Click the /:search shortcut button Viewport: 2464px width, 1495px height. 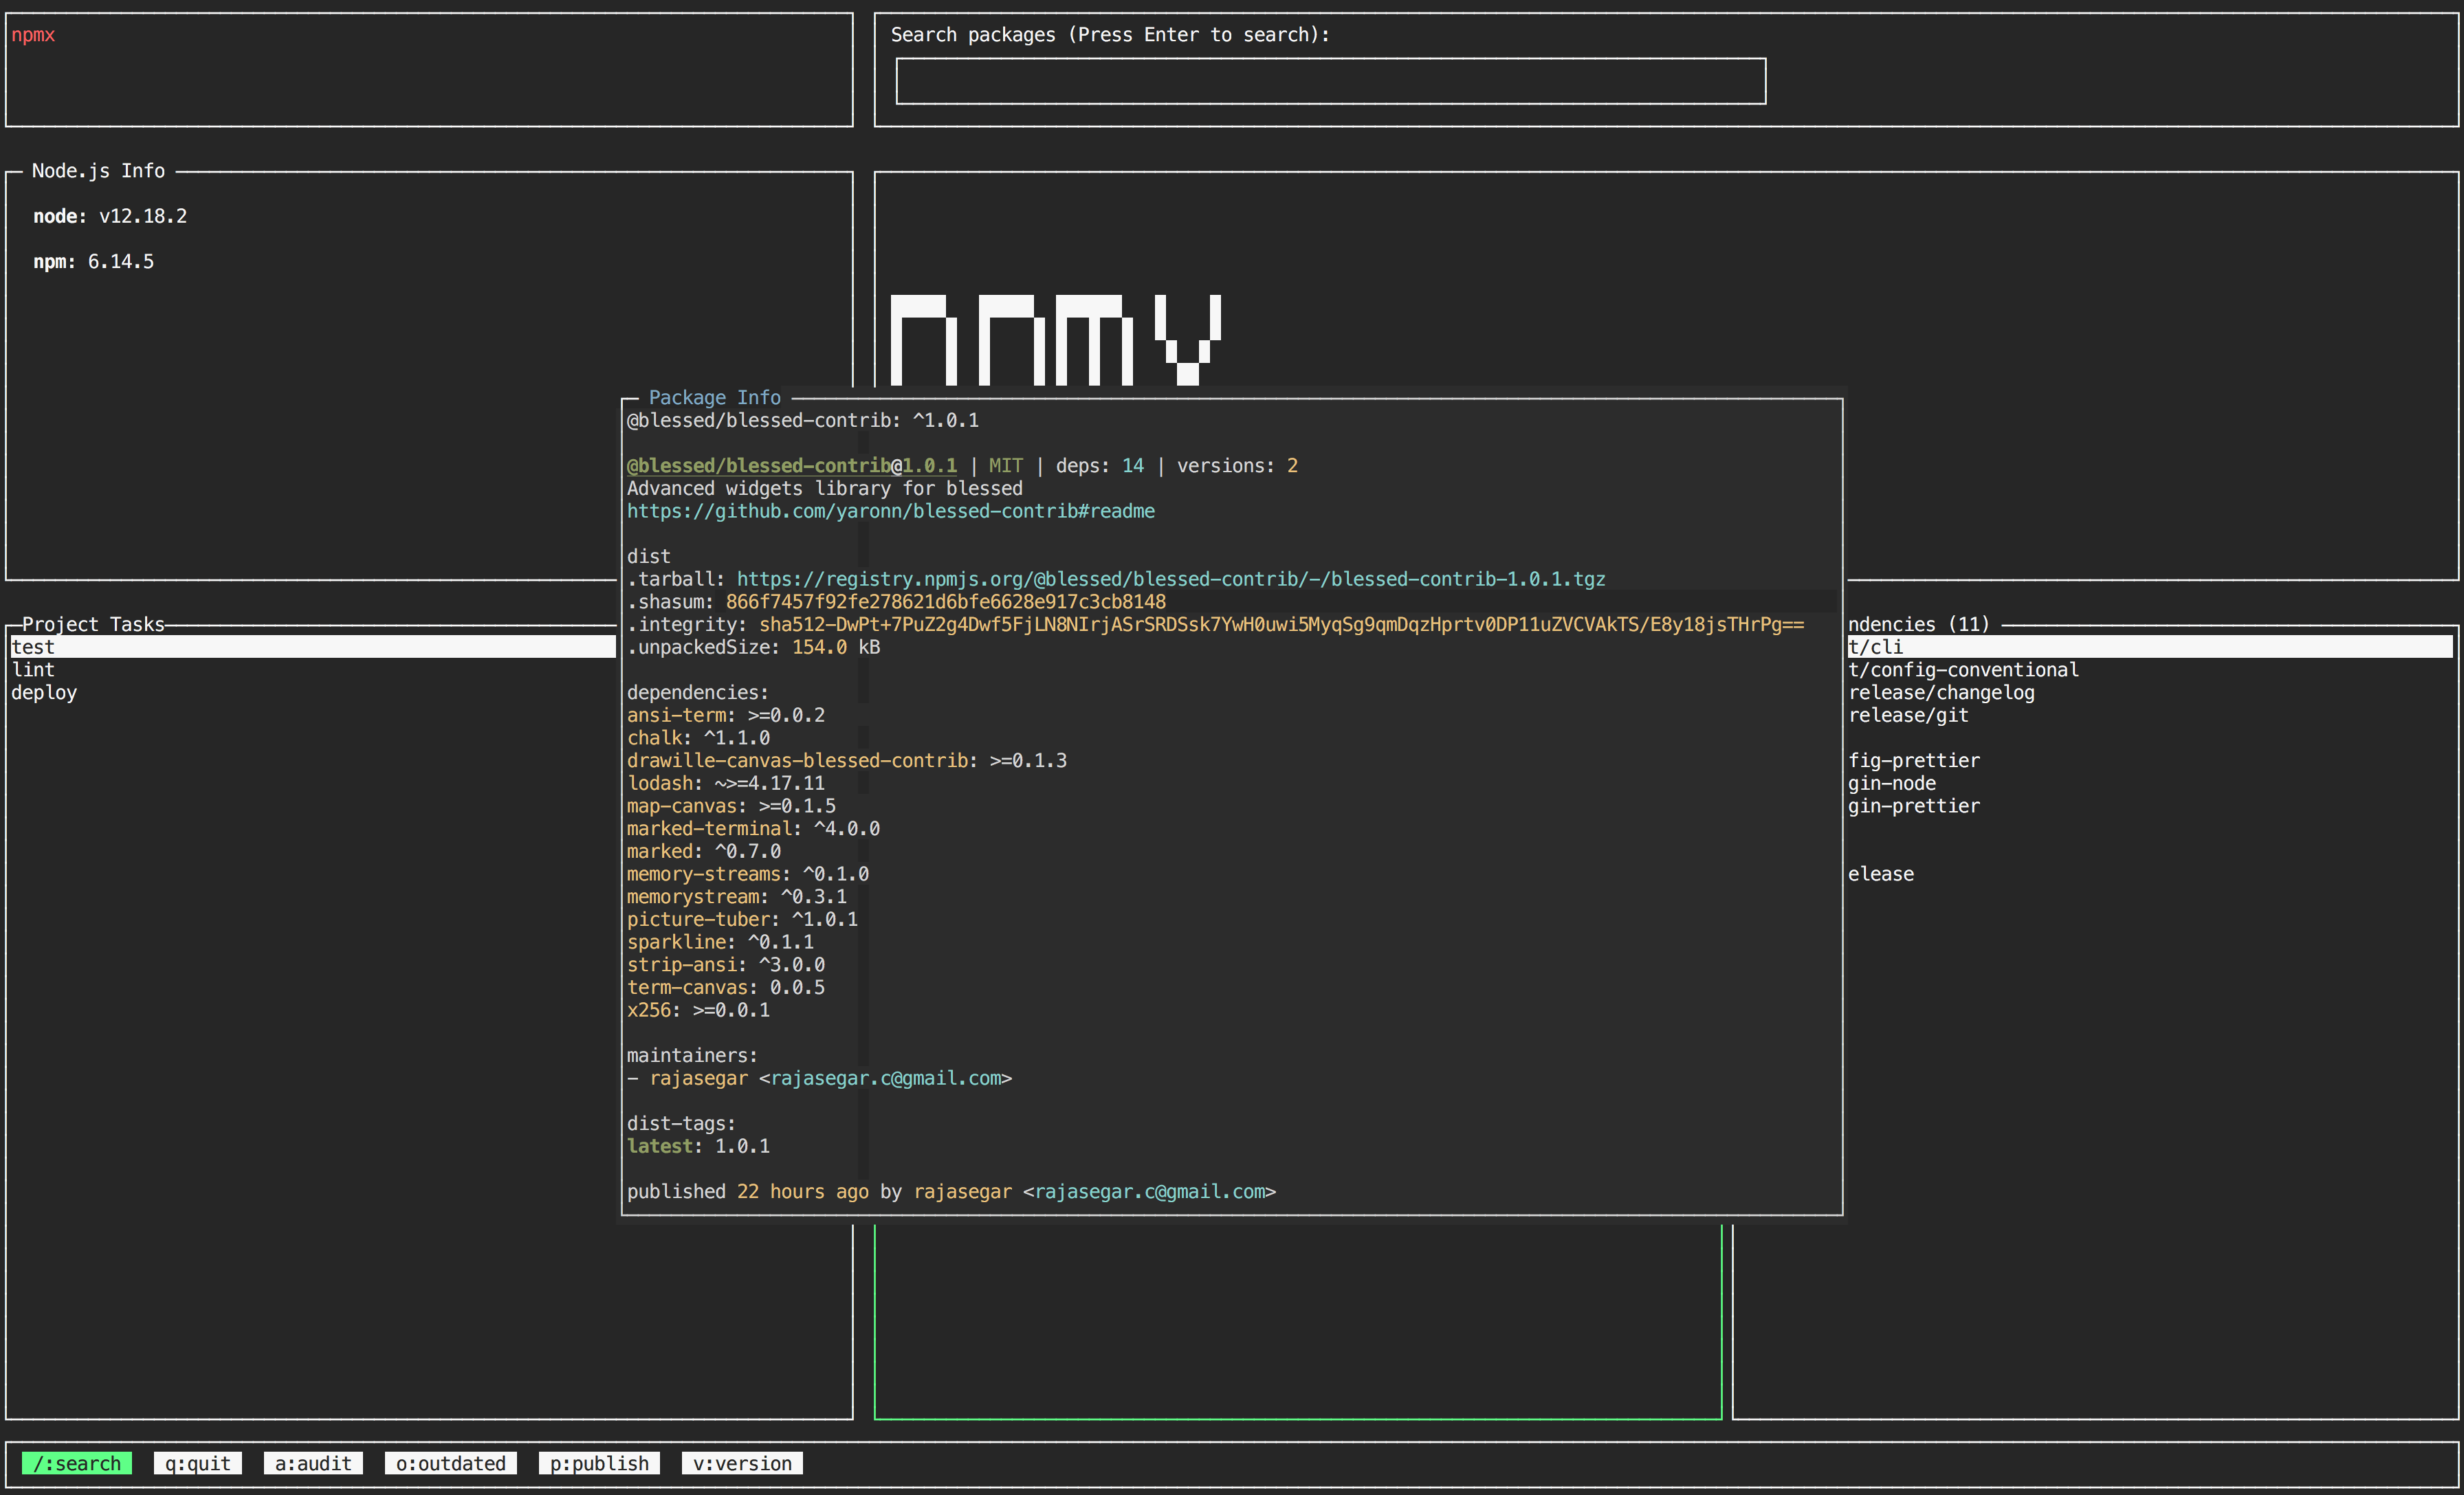tap(76, 1463)
